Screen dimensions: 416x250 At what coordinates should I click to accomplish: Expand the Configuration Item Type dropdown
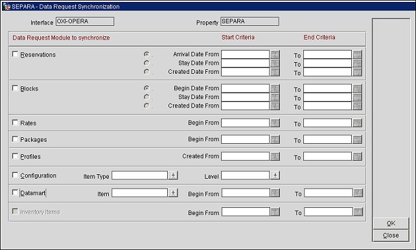tap(173, 176)
